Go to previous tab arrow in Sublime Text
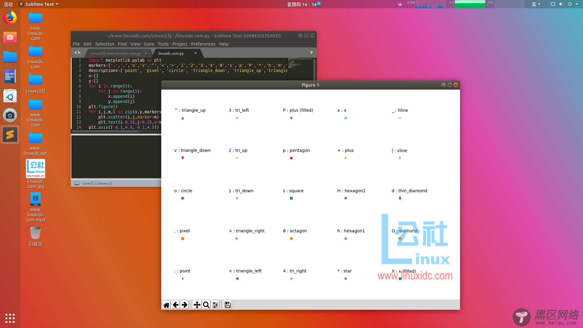 [x=75, y=53]
